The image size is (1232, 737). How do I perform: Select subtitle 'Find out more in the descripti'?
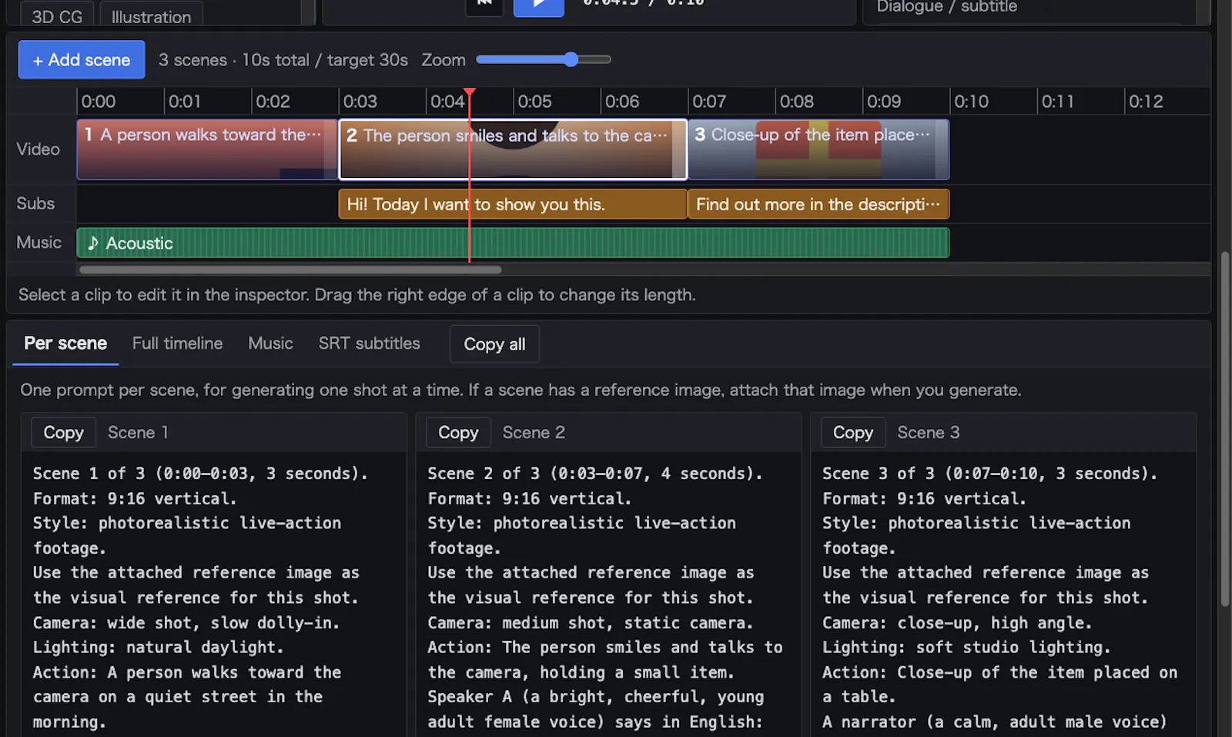tap(819, 204)
